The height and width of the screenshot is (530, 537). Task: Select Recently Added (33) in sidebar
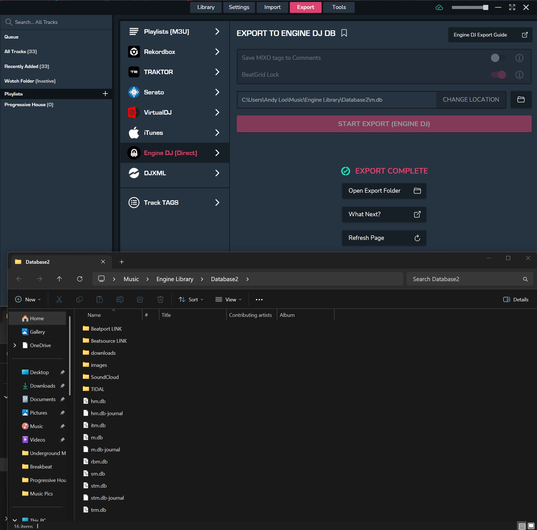[x=27, y=66]
